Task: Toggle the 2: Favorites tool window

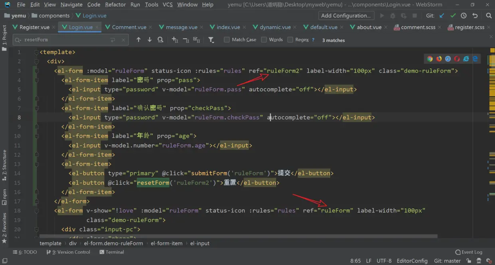Action: tap(4, 228)
